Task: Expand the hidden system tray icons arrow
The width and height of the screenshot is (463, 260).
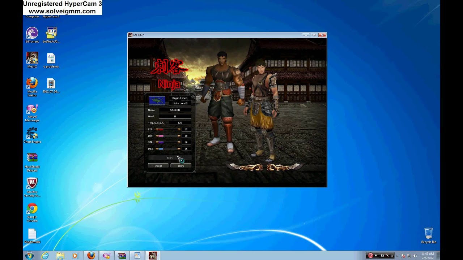Action: coord(397,256)
